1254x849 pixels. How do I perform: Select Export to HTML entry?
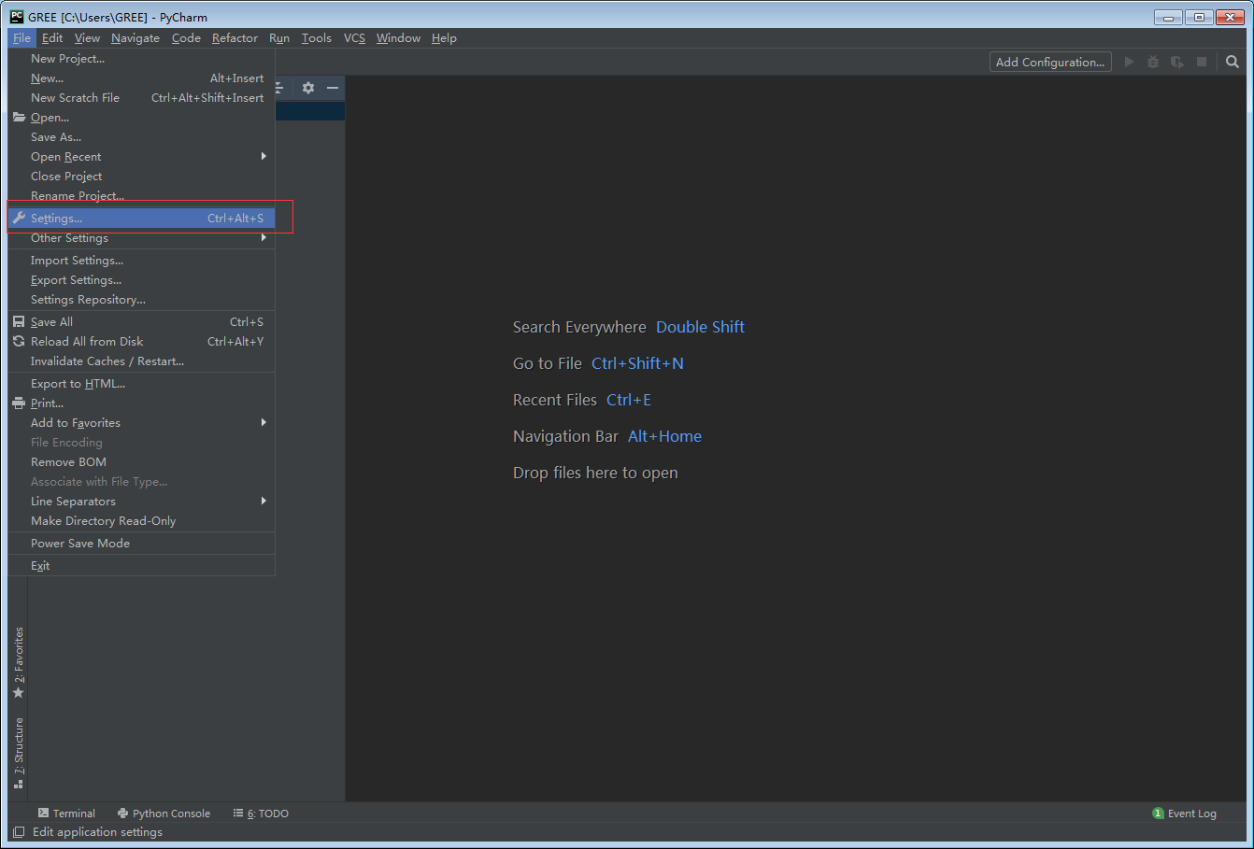[141, 384]
